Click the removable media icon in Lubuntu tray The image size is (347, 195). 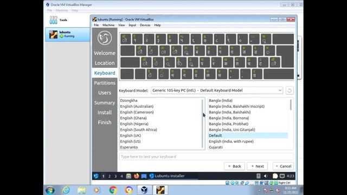click(258, 176)
